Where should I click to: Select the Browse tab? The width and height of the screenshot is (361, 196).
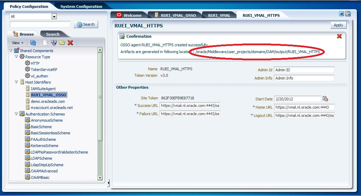[24, 34]
